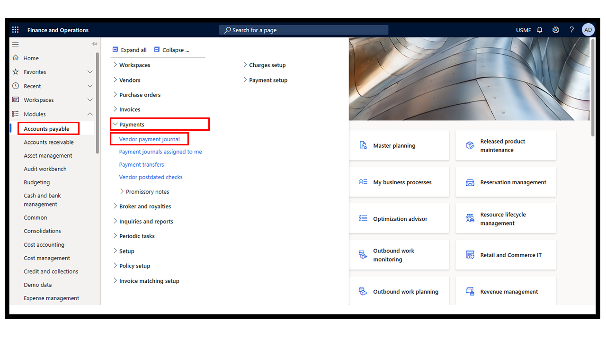This screenshot has height=341, width=606.
Task: Click the Home icon in navigation
Action: click(x=16, y=58)
